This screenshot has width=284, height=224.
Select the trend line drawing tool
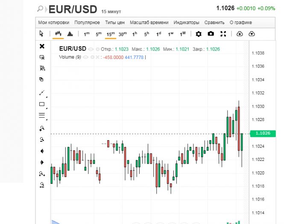coord(42,93)
